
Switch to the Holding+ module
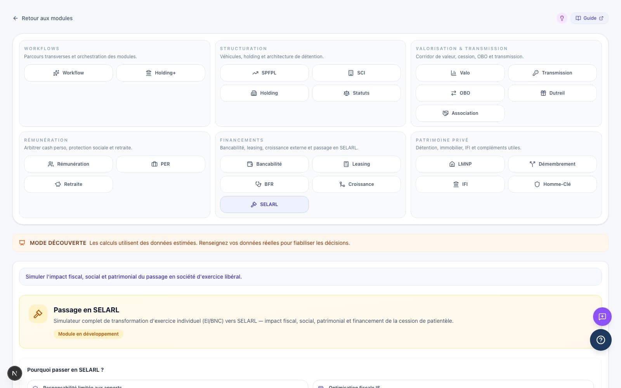[160, 73]
